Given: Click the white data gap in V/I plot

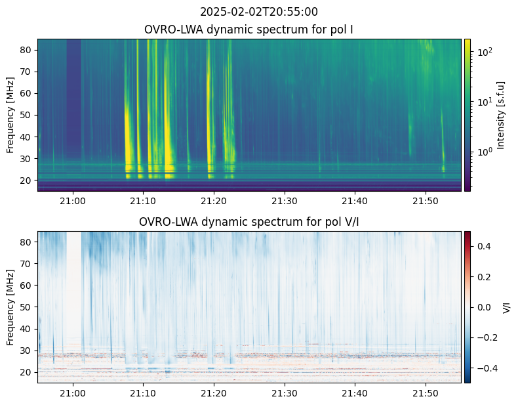Looking at the screenshot, I should click(74, 288).
